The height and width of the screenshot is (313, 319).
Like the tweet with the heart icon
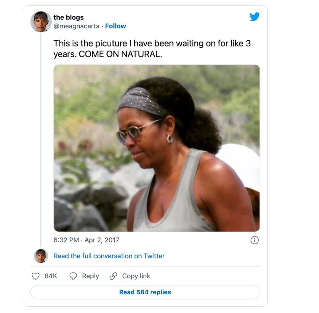coord(35,276)
